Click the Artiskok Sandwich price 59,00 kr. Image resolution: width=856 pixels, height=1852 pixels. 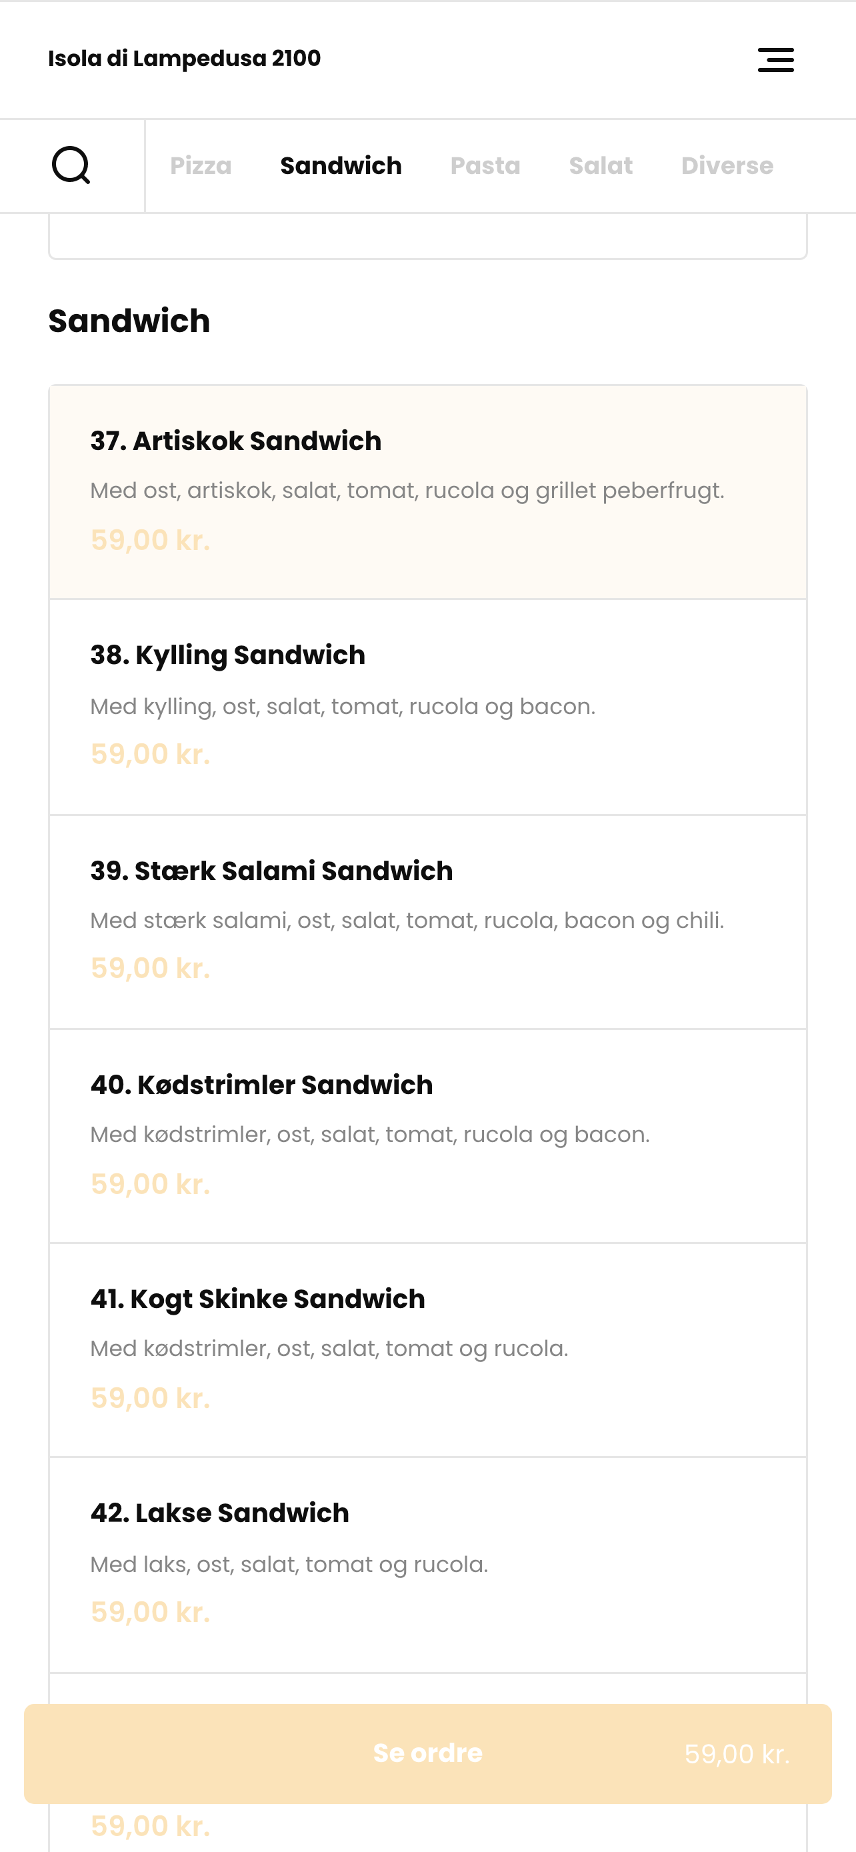click(x=150, y=540)
